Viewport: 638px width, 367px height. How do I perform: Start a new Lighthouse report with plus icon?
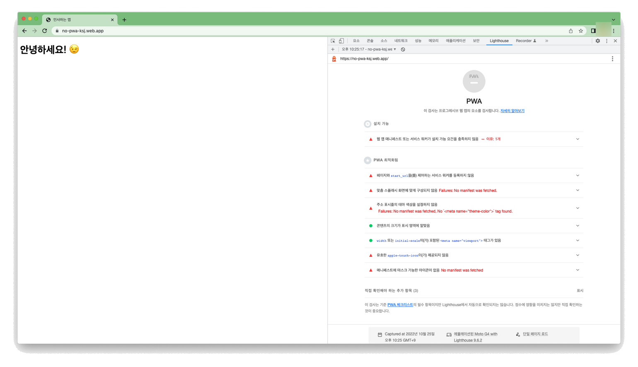tap(333, 49)
